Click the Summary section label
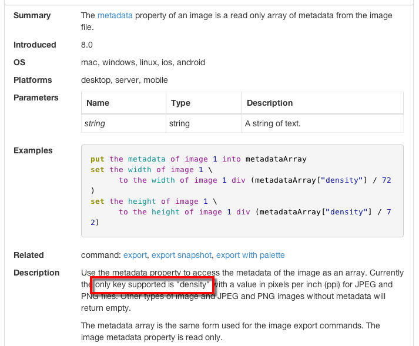This screenshot has width=419, height=346. [x=32, y=15]
